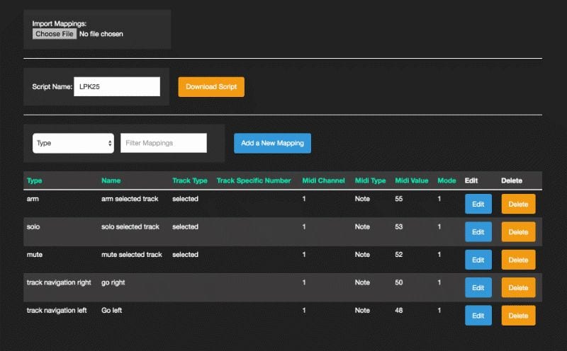Viewport: 567px width, 351px height.
Task: Click the 'No file chosen' label
Action: tap(101, 34)
